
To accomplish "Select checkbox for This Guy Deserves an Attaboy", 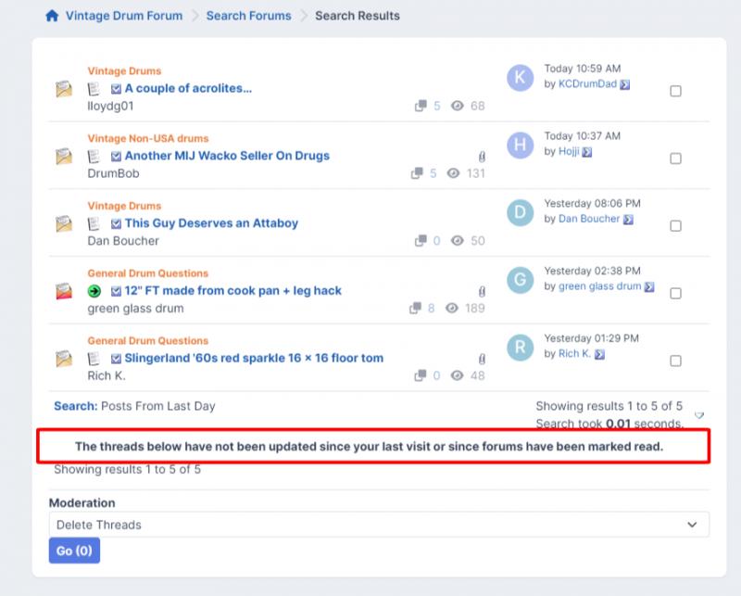I will 675,226.
